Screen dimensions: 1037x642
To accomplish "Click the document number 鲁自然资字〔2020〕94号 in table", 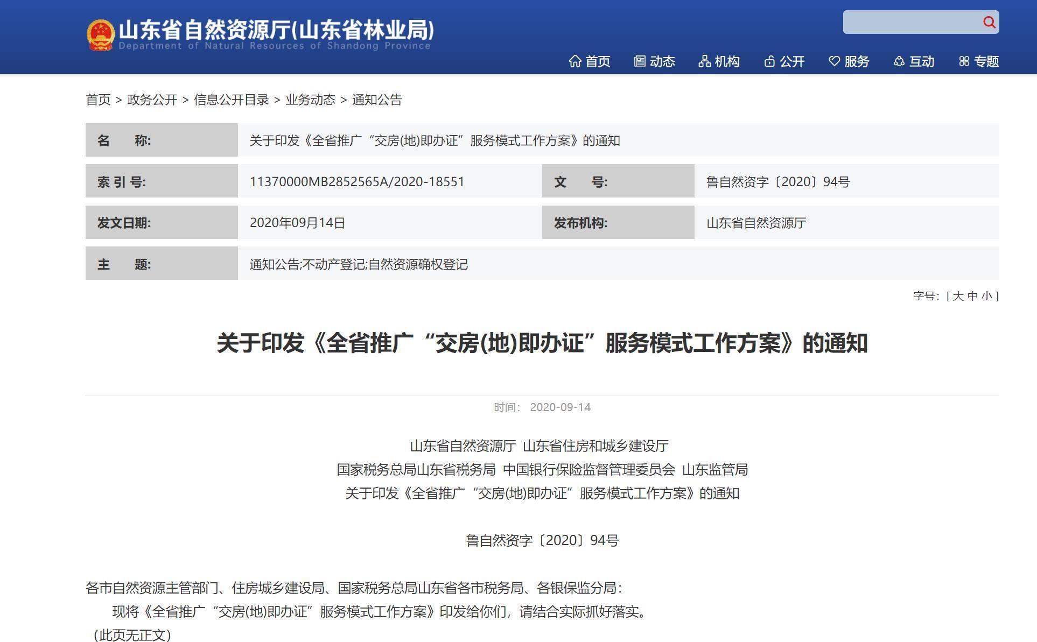I will [778, 181].
